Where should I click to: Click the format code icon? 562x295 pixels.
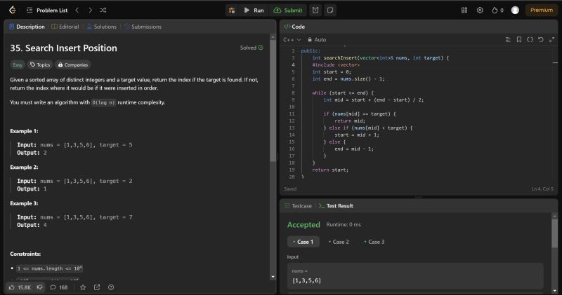coord(508,40)
